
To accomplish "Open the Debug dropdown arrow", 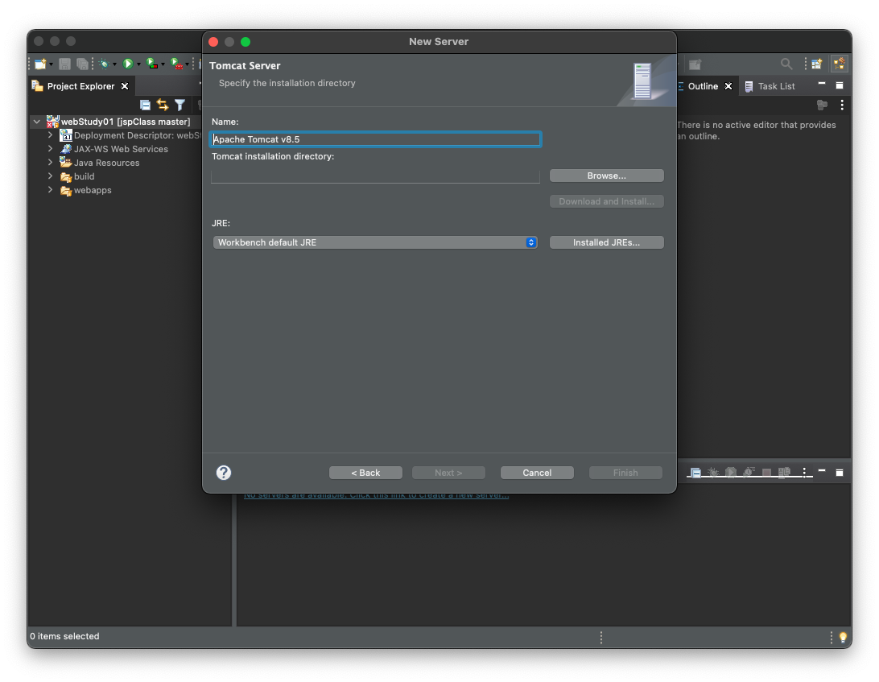I will click(x=115, y=64).
